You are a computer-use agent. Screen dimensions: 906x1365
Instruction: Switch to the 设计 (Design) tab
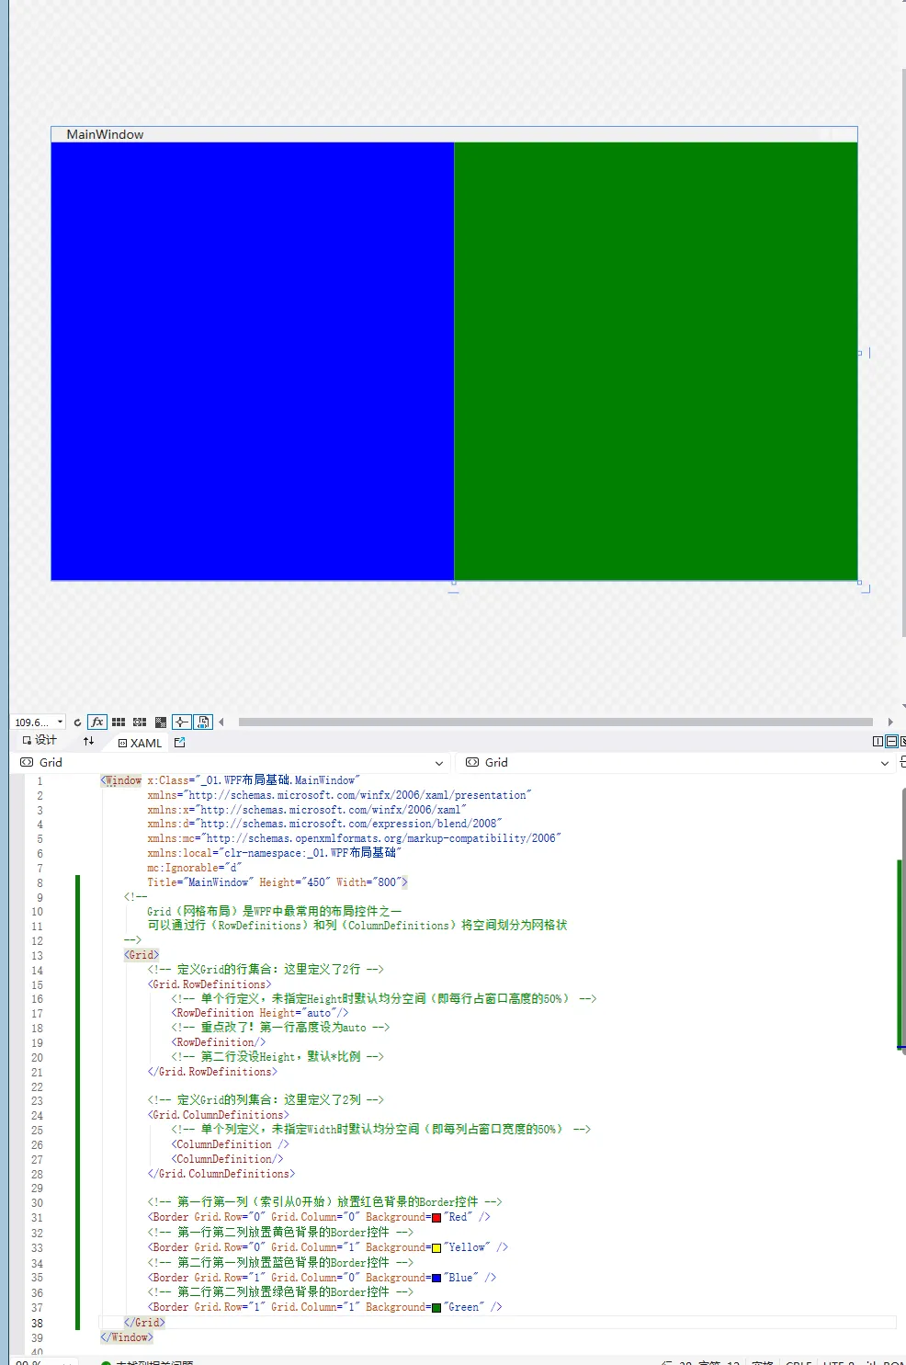pos(40,741)
